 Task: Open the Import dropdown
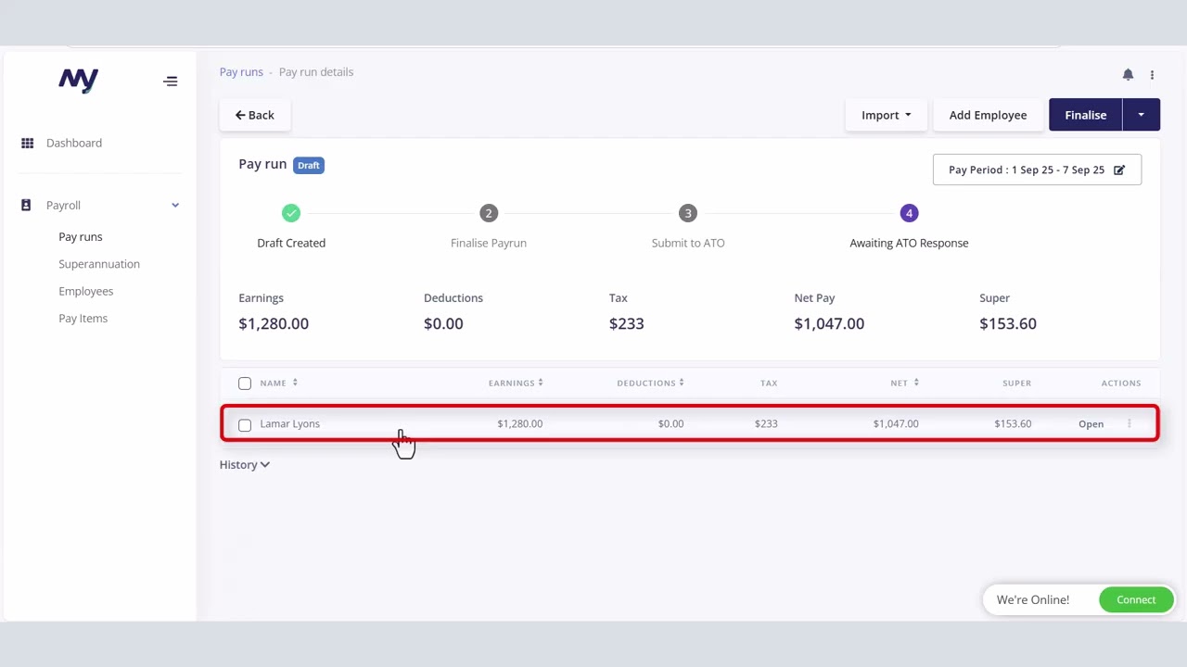[x=886, y=115]
